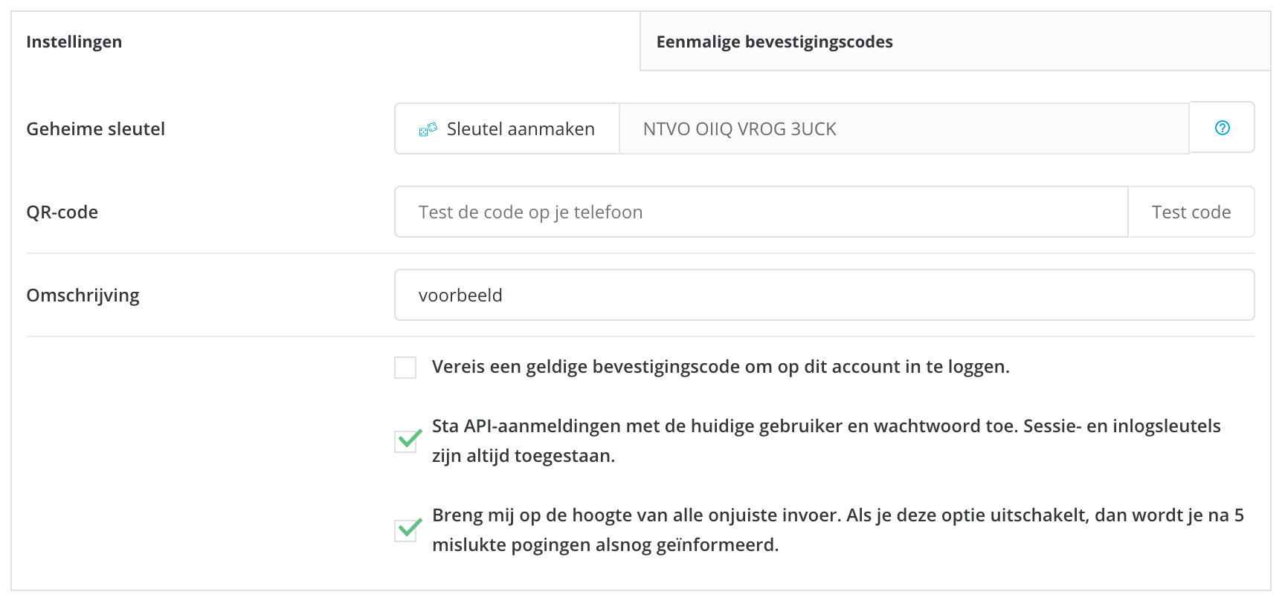This screenshot has height=603, width=1285.
Task: Click the 'Omschrijving' label
Action: (83, 296)
